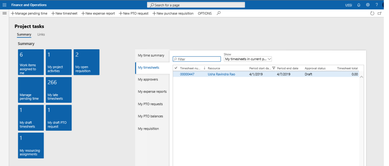Sort by the Timesheet number column header
Viewport: 389px width, 166px height.
[x=190, y=68]
